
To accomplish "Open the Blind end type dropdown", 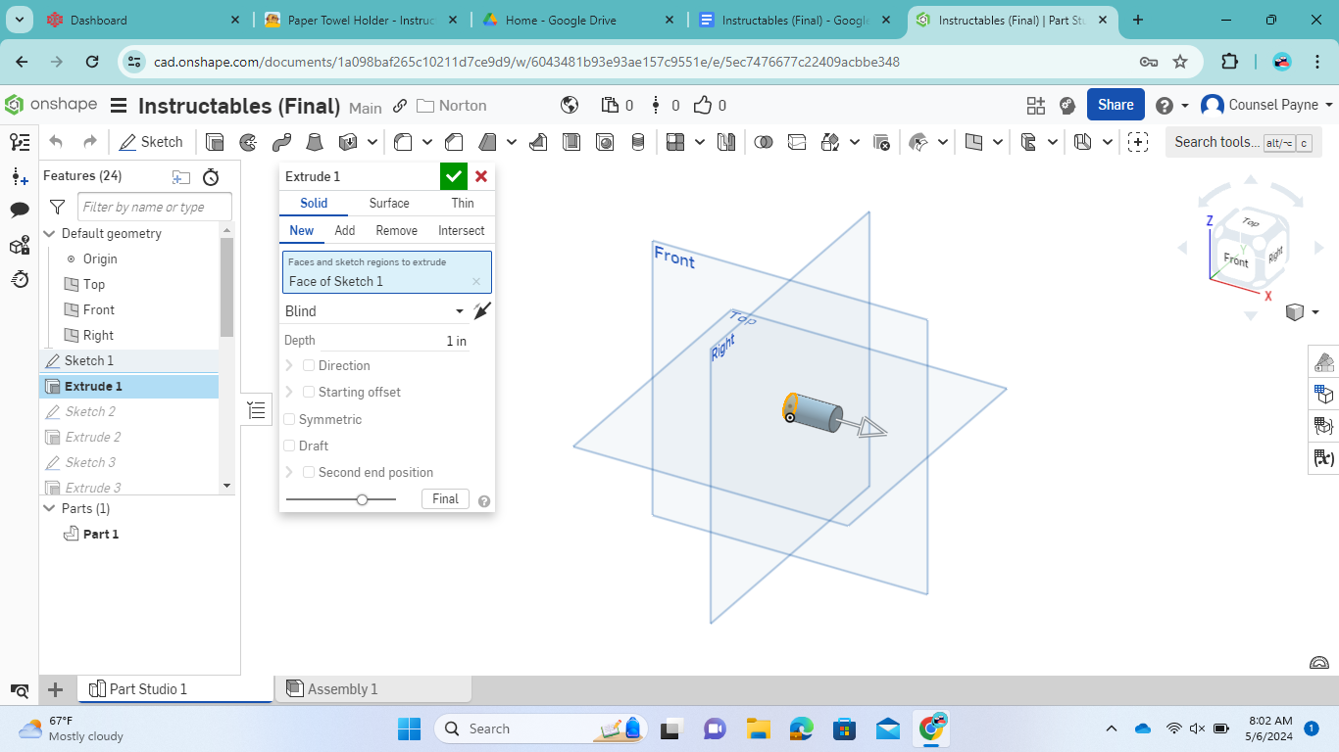I will coord(373,311).
